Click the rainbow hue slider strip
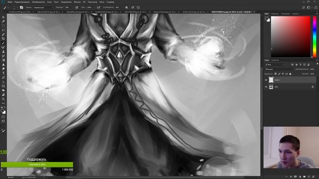 (x=315, y=36)
